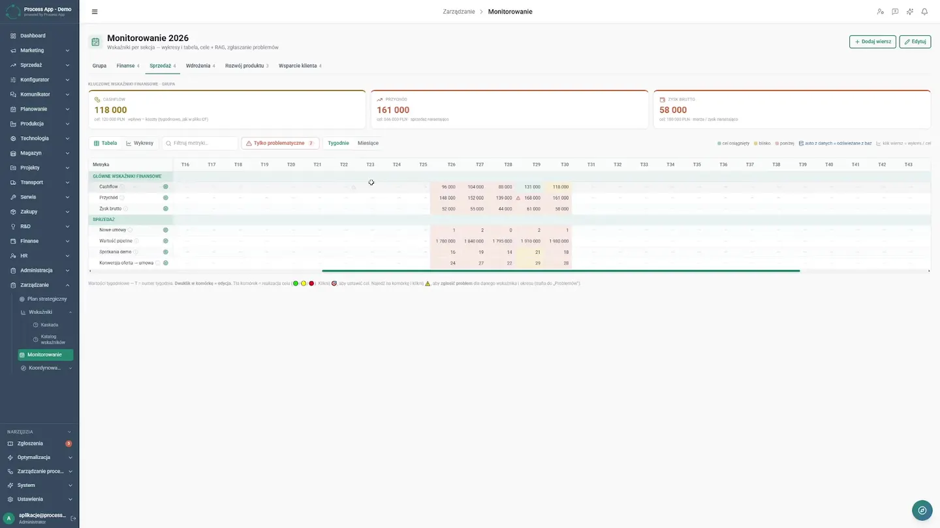
Task: Show info icon next to Wartość pipeline
Action: [136, 241]
